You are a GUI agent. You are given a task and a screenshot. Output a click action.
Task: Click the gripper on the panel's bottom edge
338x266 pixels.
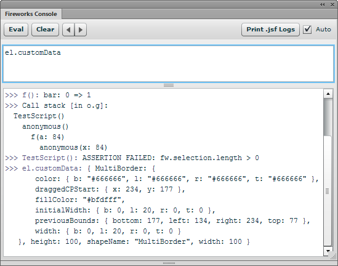tap(169, 263)
